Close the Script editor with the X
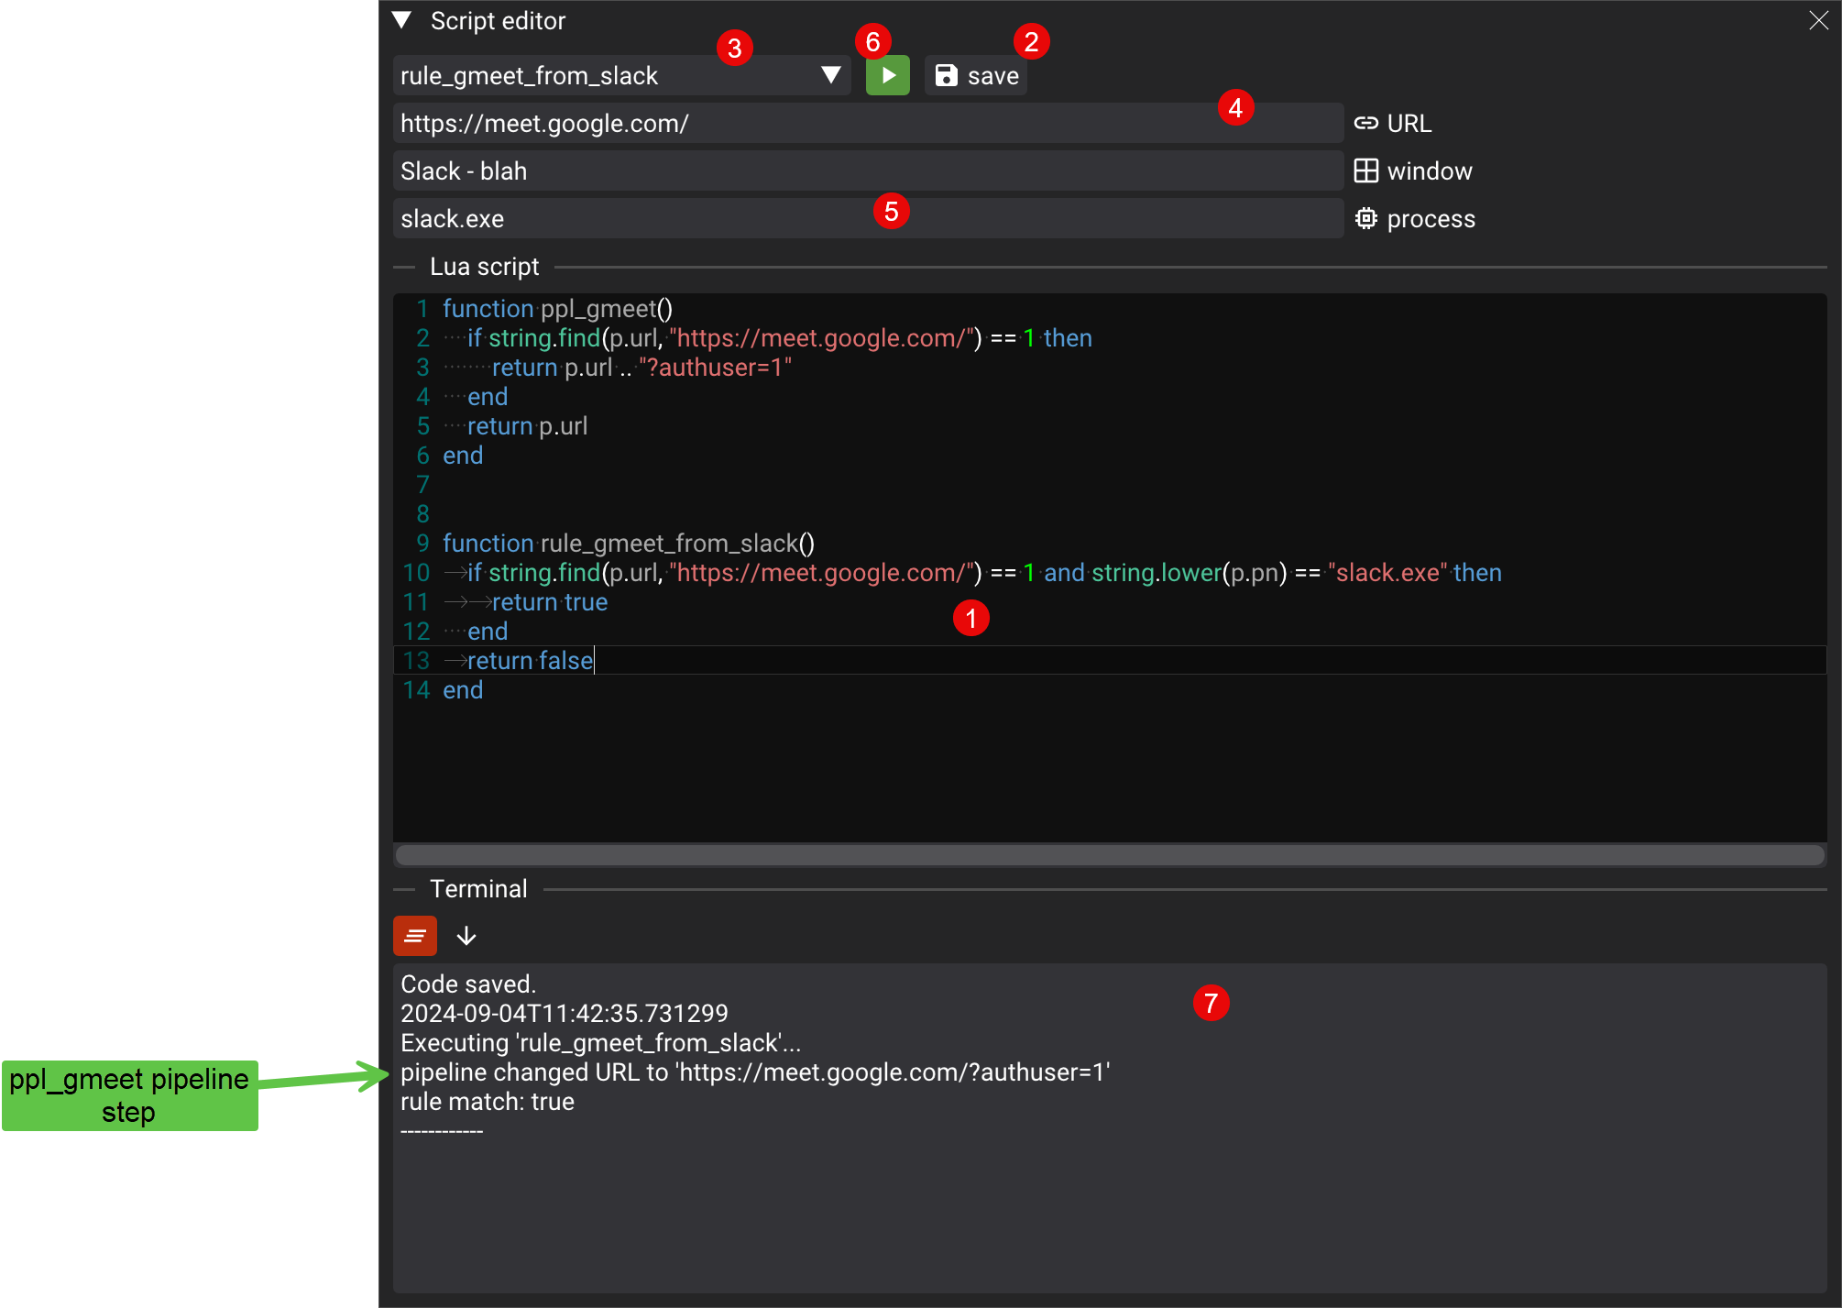Screen dimensions: 1842x1308 1818,20
